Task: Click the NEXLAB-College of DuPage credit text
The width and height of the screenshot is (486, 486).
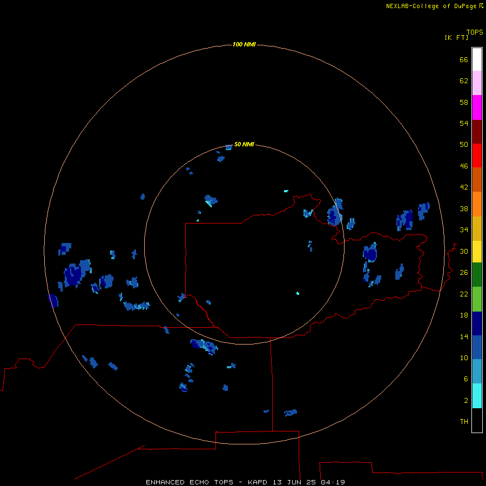Action: pos(432,6)
